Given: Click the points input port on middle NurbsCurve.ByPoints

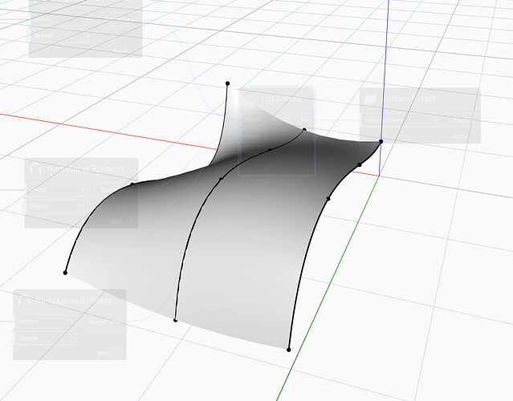Looking at the screenshot, I should (x=56, y=190).
